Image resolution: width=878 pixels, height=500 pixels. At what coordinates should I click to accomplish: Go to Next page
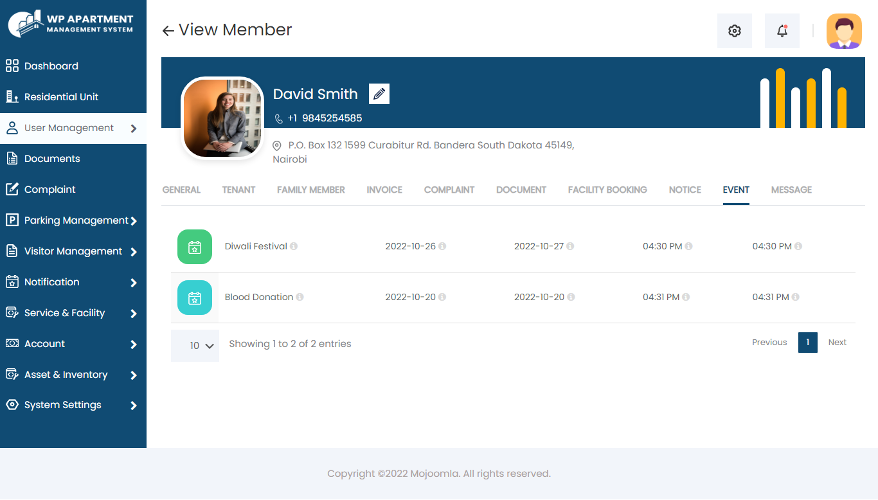[838, 343]
